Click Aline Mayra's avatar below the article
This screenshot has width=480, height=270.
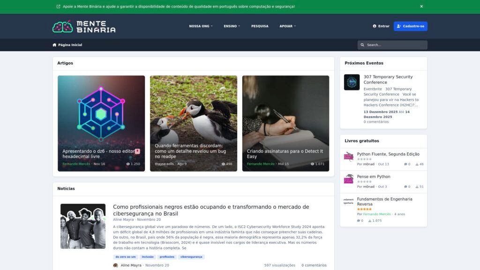pyautogui.click(x=115, y=265)
